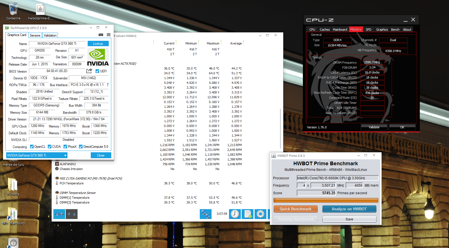449x248 pixels.
Task: Click the memory Size value 16384 MBytes
Action: coord(337,45)
